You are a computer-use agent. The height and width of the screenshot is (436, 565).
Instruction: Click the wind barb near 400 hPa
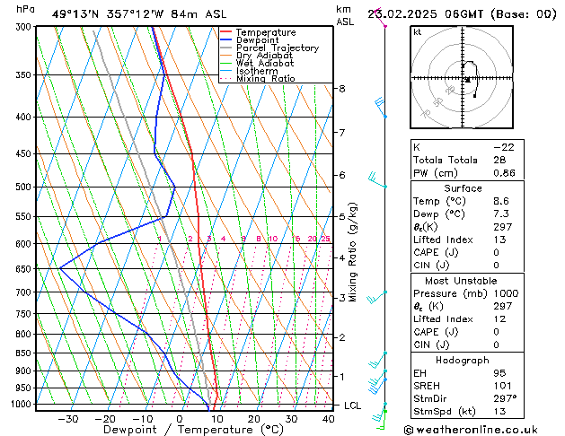coord(381,109)
